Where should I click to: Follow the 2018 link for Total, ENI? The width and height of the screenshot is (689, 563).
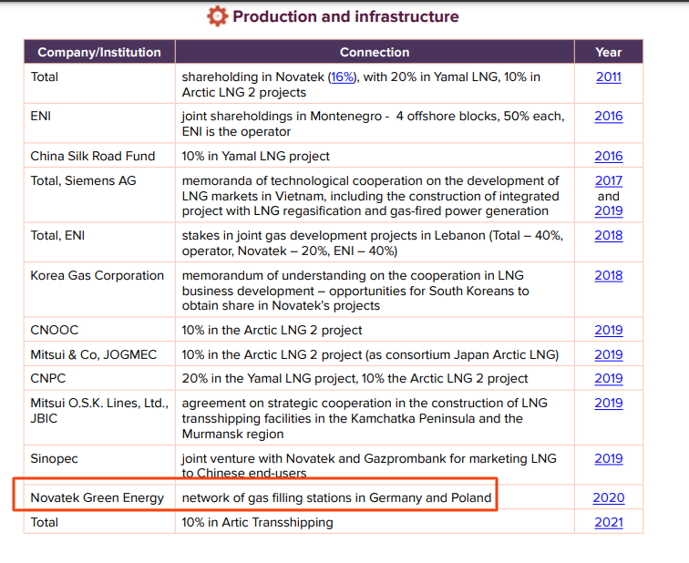(x=609, y=235)
